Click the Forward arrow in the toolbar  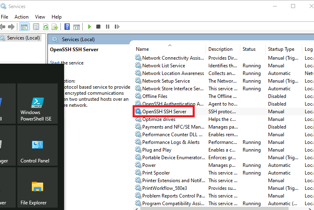(x=11, y=27)
